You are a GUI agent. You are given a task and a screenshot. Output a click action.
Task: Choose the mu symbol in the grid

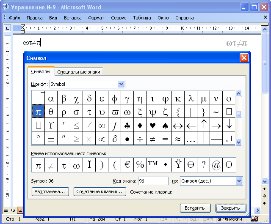204,98
